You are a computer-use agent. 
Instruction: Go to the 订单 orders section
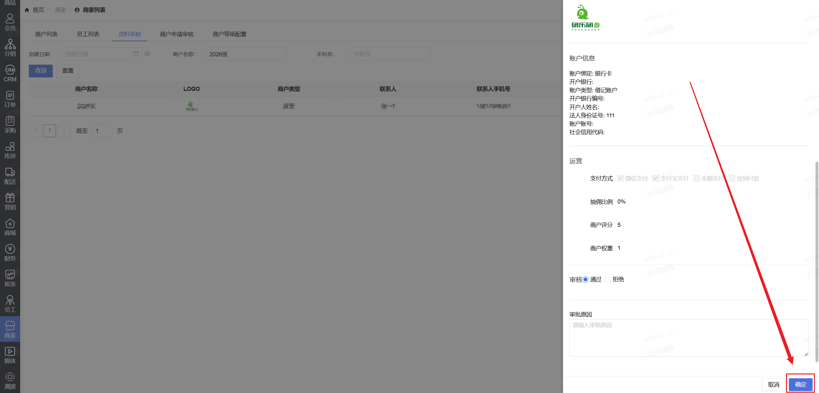click(x=10, y=99)
